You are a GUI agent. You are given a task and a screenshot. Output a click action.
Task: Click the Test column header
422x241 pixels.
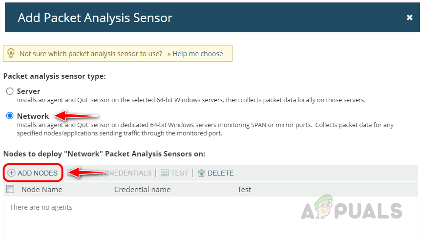(244, 190)
